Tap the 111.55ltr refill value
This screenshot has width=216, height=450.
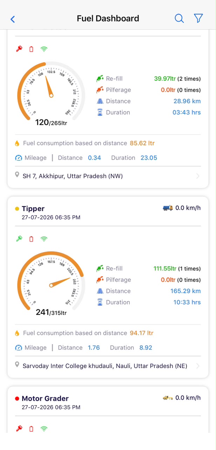(x=165, y=268)
